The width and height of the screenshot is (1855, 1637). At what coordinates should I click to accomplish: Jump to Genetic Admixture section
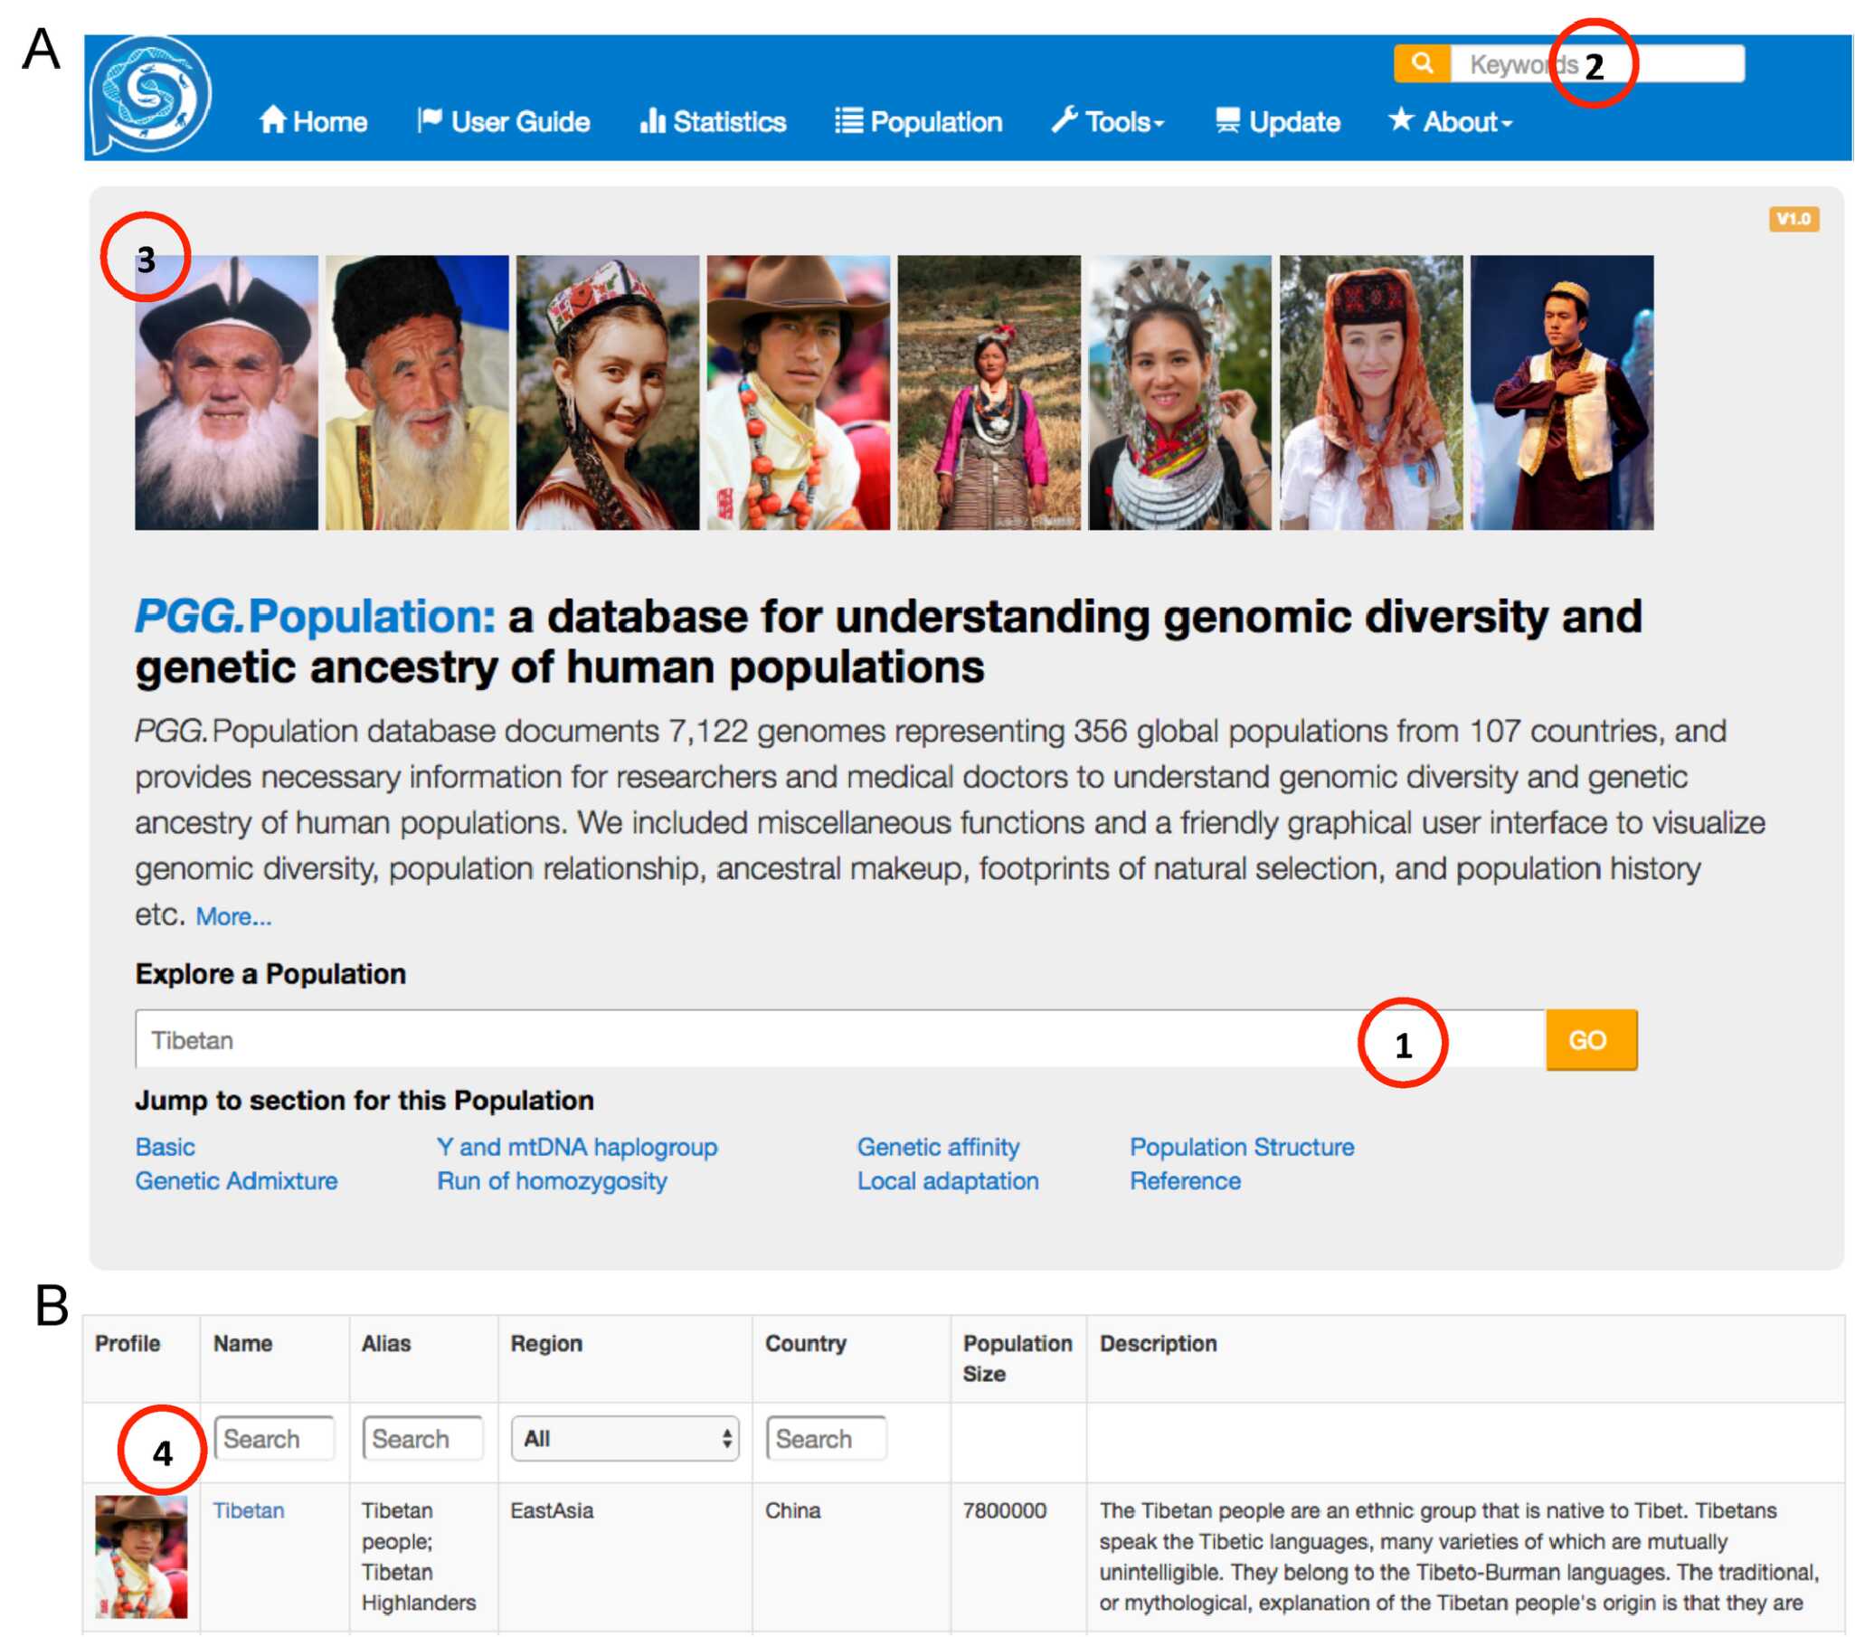pos(236,1181)
